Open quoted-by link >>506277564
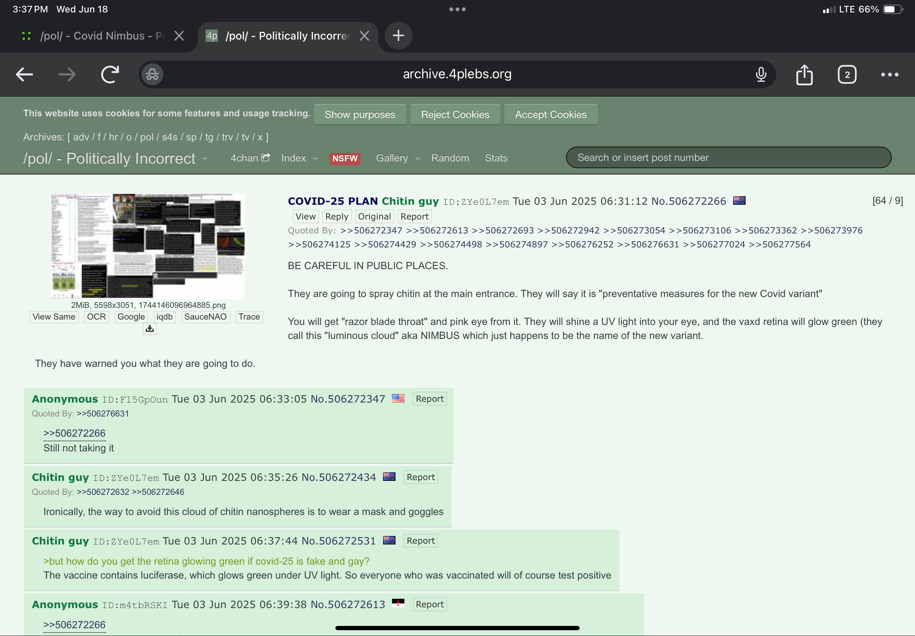The width and height of the screenshot is (915, 636). pyautogui.click(x=780, y=244)
